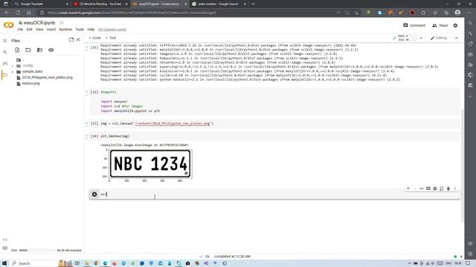
Task: Run the active code cell
Action: (x=94, y=194)
